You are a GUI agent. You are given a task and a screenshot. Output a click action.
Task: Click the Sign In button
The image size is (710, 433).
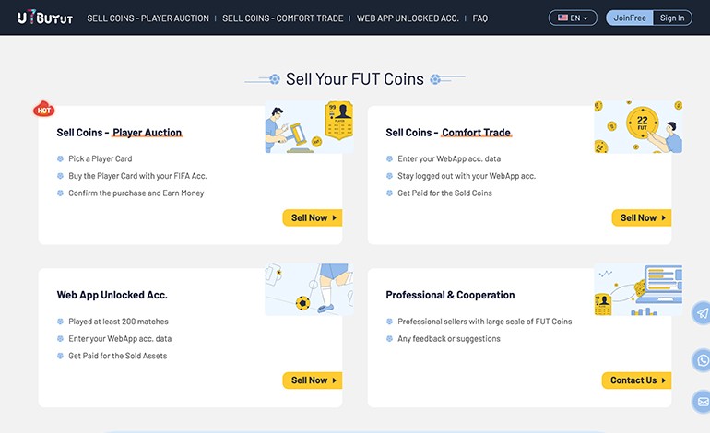tap(672, 18)
